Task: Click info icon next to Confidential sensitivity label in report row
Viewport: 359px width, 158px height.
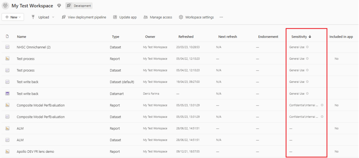Action: point(322,105)
